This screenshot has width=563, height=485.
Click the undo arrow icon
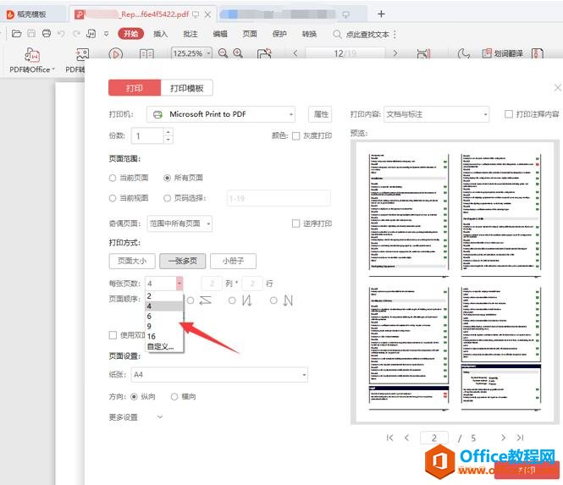62,34
